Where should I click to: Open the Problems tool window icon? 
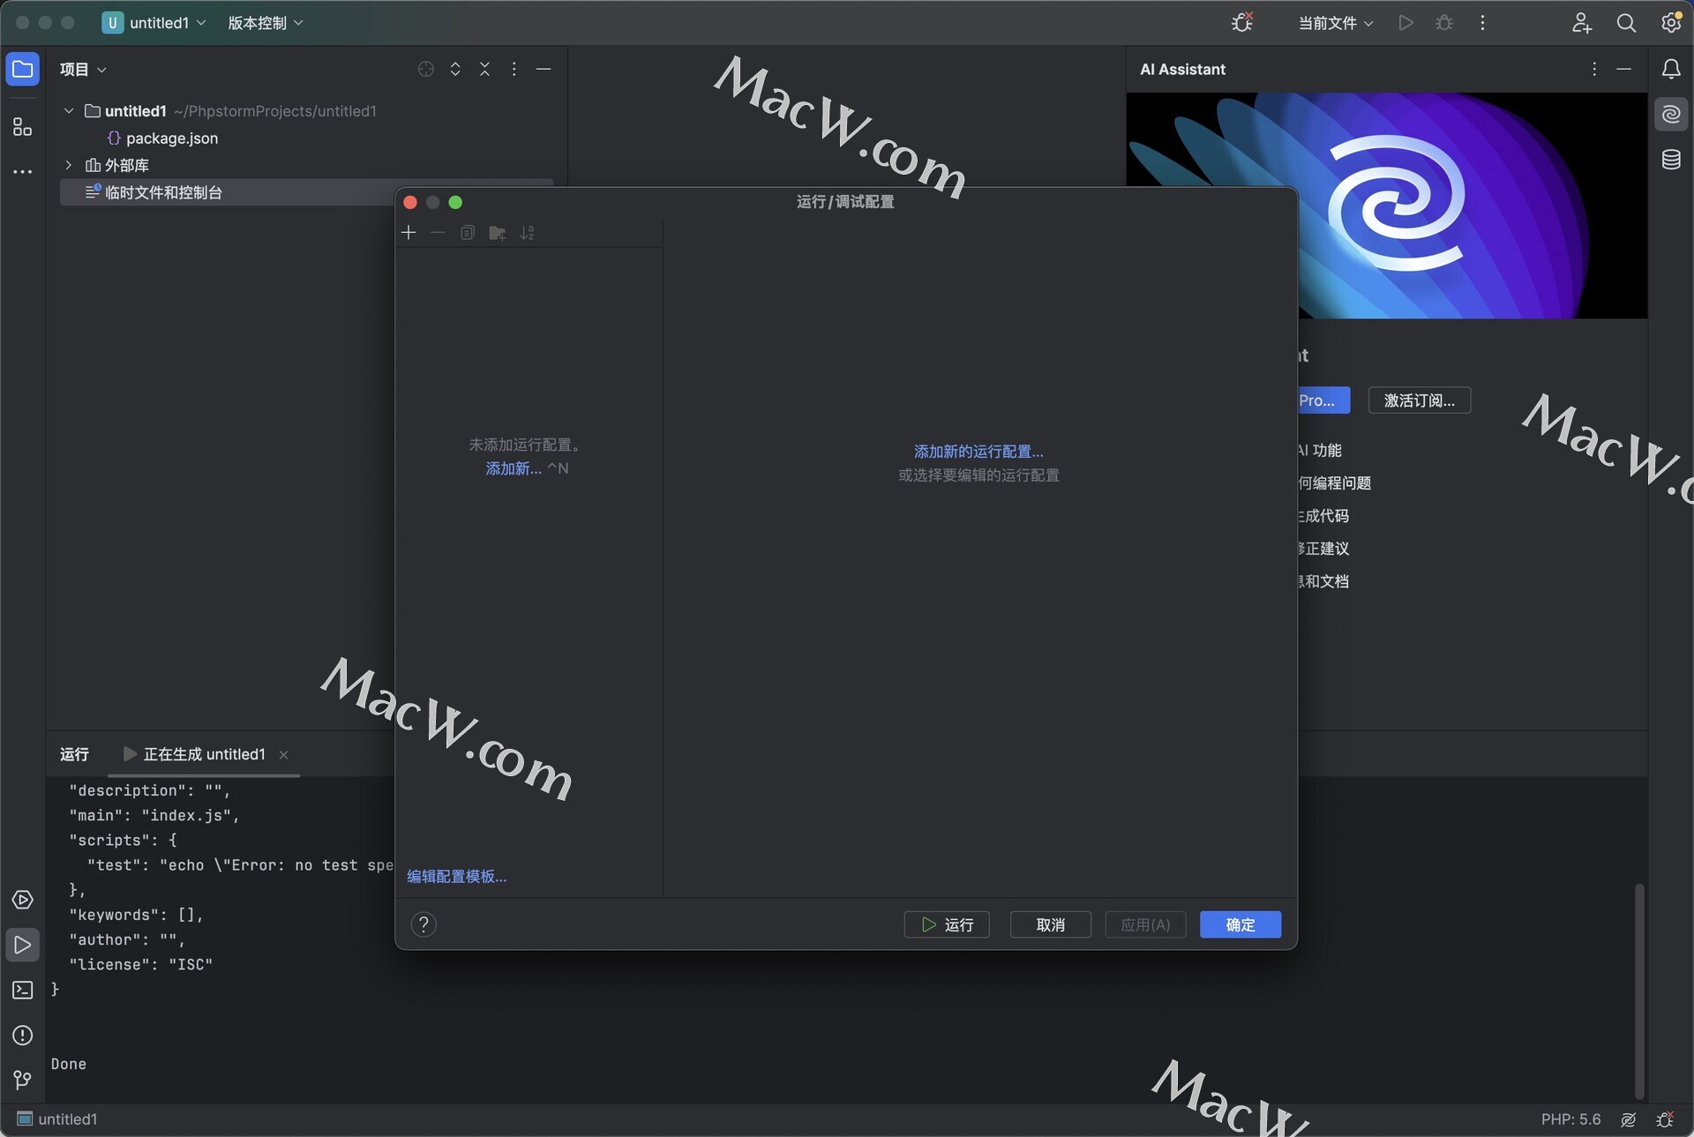tap(23, 1035)
